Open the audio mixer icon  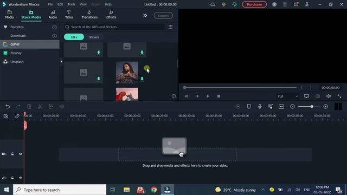click(271, 107)
